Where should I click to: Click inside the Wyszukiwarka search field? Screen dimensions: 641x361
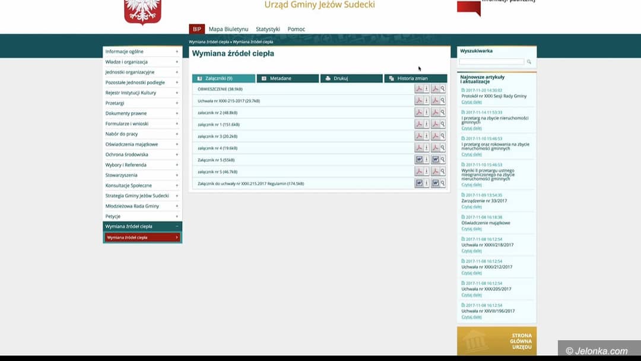[491, 62]
